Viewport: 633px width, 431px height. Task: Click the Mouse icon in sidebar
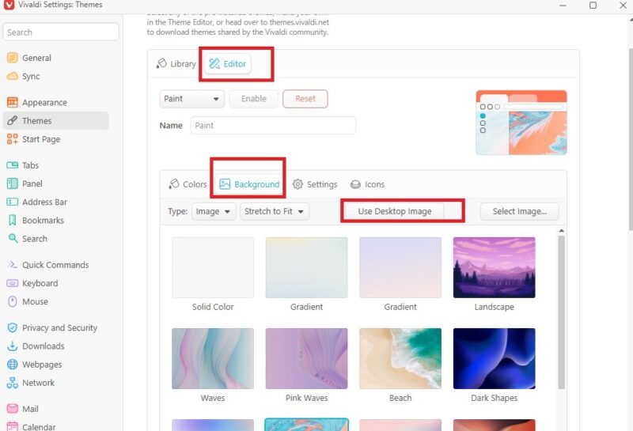[x=12, y=301]
